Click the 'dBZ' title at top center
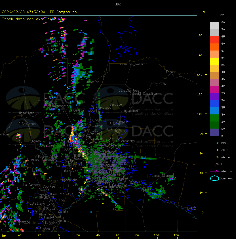 (118, 4)
